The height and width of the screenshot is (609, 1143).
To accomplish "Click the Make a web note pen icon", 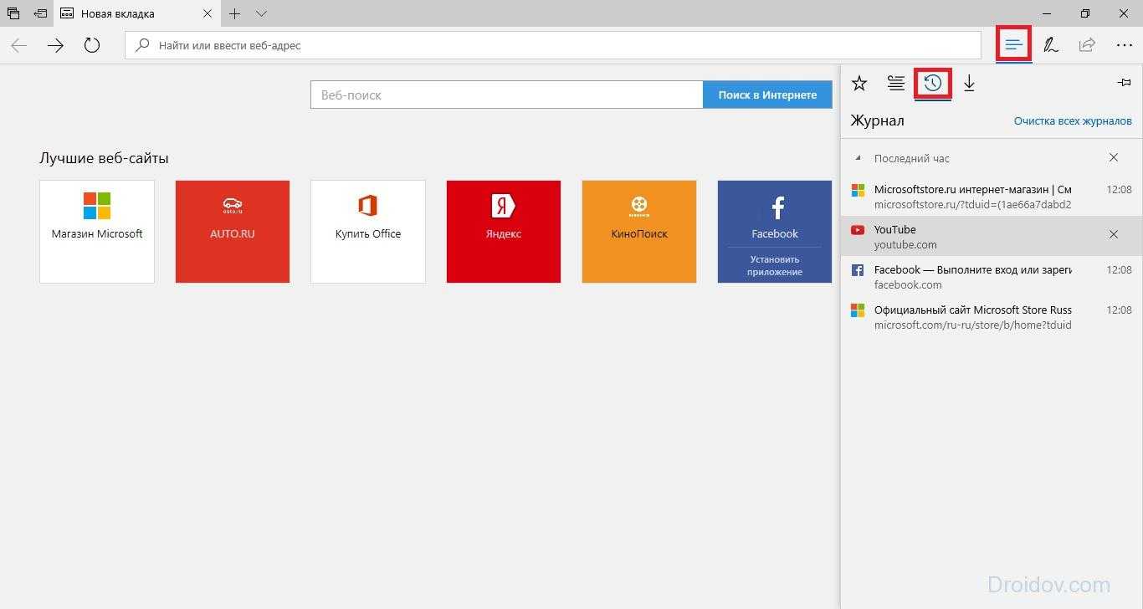I will pyautogui.click(x=1051, y=45).
